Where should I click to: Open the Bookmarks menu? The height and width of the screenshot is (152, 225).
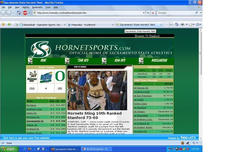tap(37, 7)
